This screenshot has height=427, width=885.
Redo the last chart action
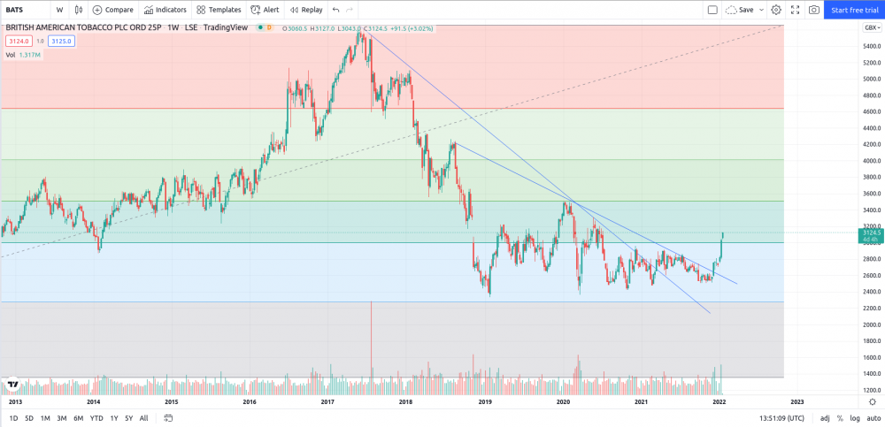[350, 10]
